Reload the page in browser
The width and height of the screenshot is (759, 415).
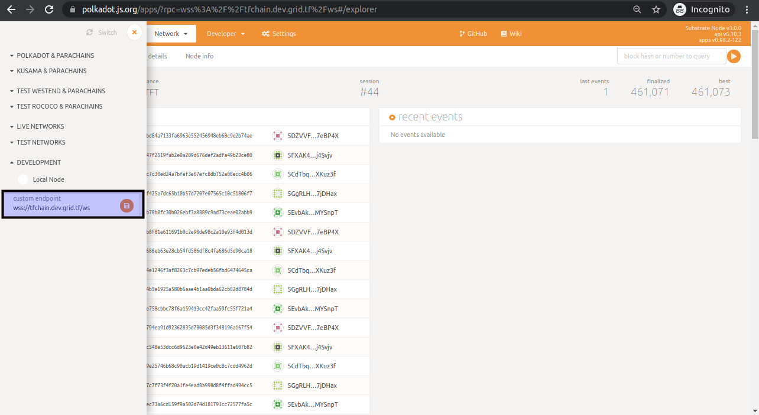tap(49, 9)
